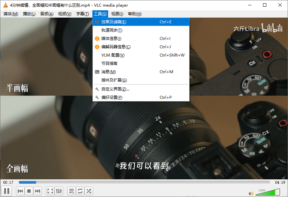The image size is (288, 197).
Task: Open the 字幕(T) menu
Action: 82,14
